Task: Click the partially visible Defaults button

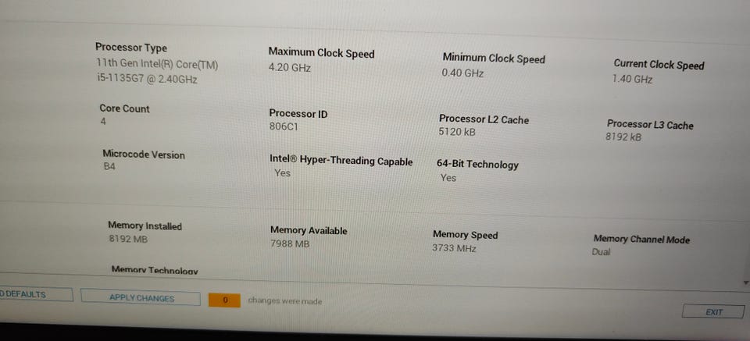Action: point(31,294)
